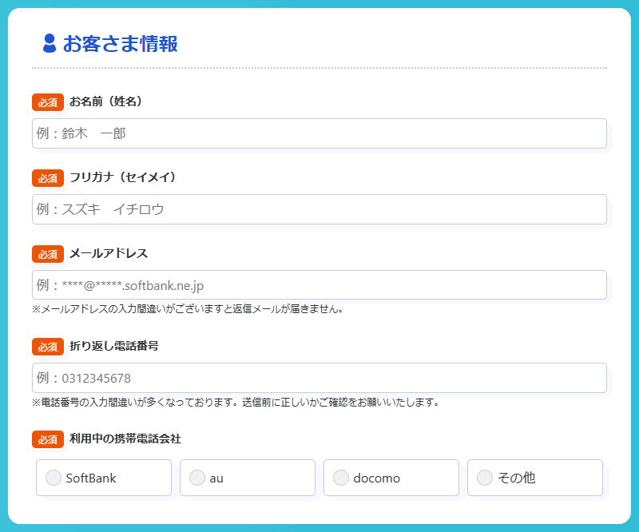Click into the フリガナ input box
Viewport: 639px width, 532px height.
pyautogui.click(x=319, y=209)
